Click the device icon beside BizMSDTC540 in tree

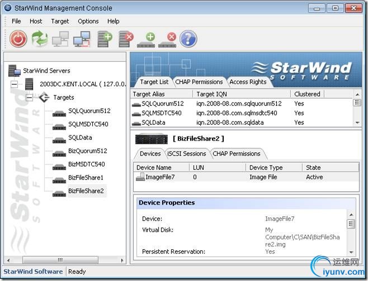click(x=59, y=166)
